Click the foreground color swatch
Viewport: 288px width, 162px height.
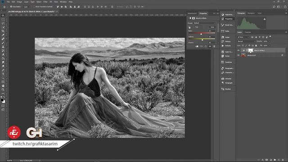(x=2, y=100)
